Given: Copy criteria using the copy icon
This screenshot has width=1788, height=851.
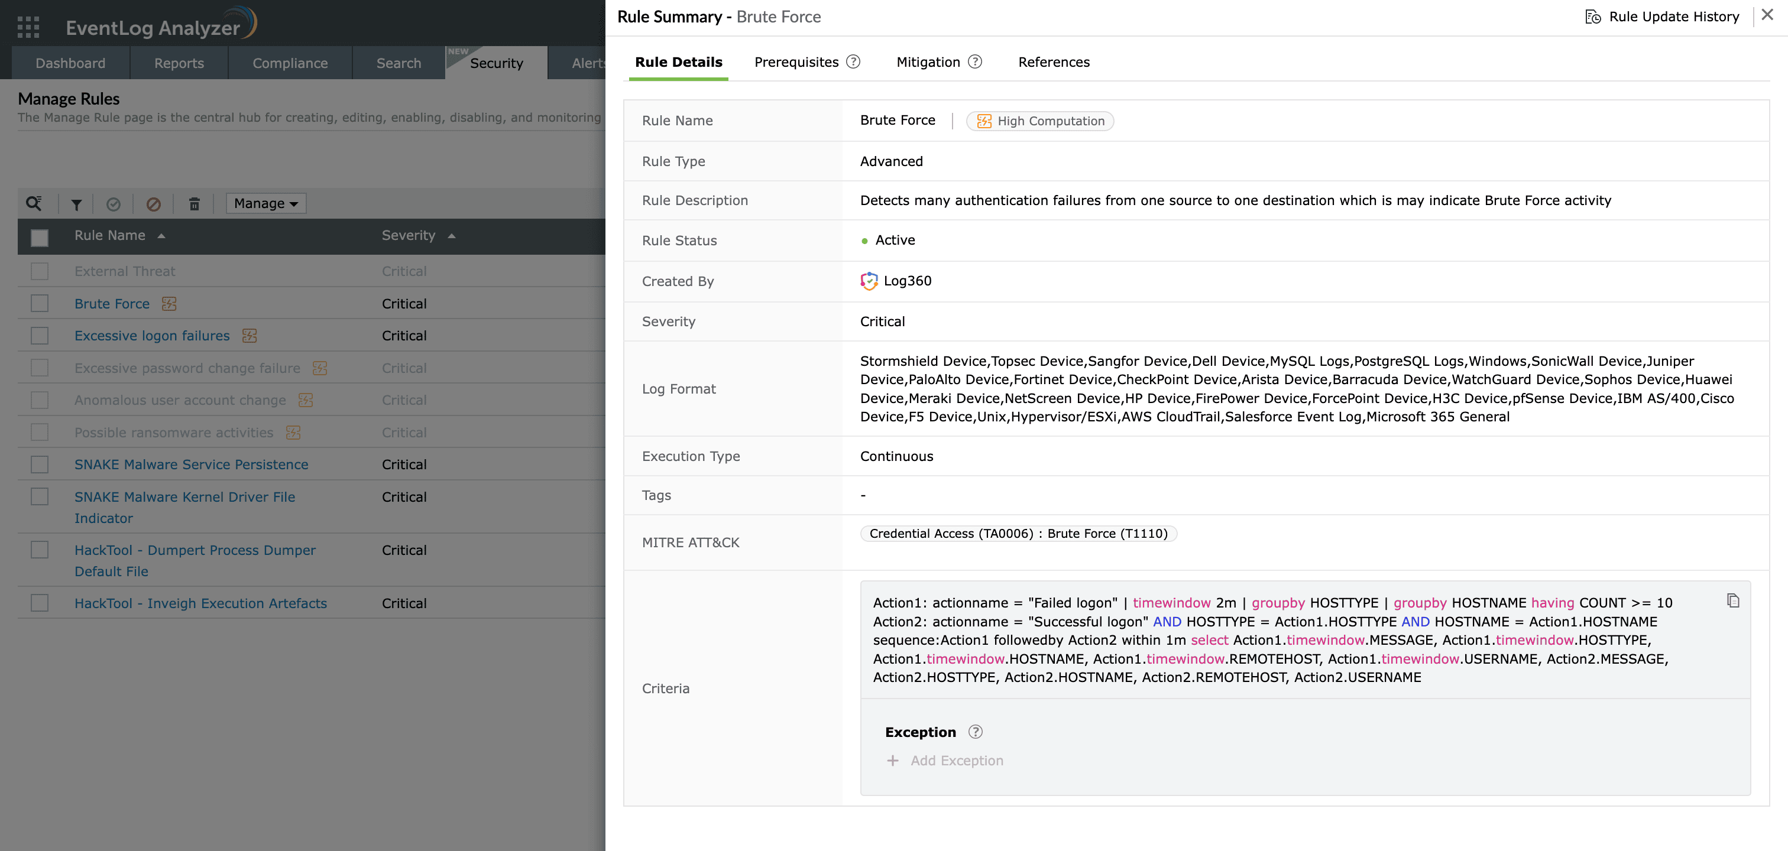Looking at the screenshot, I should click(1733, 600).
